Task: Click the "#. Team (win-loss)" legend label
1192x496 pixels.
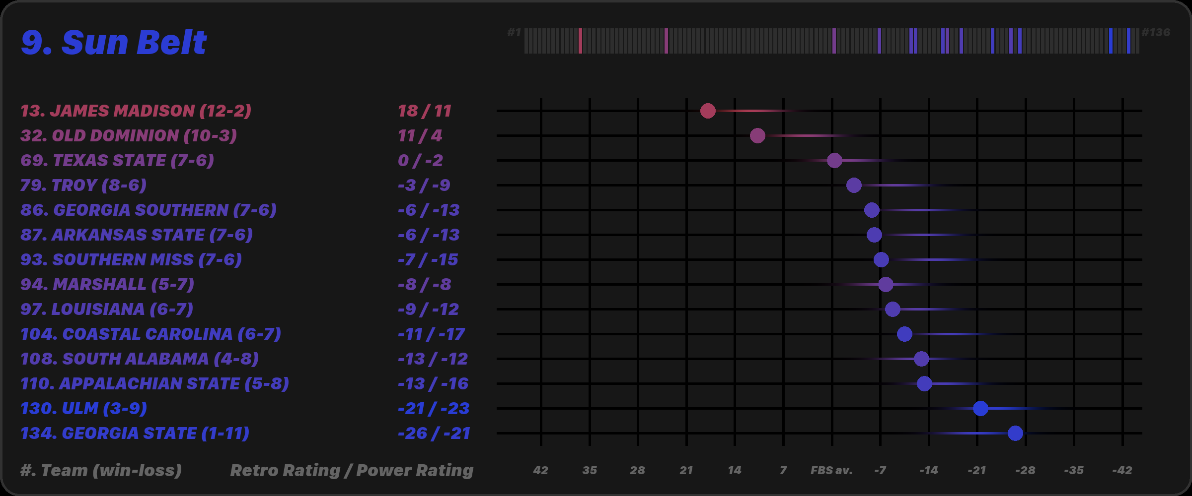Action: point(101,470)
